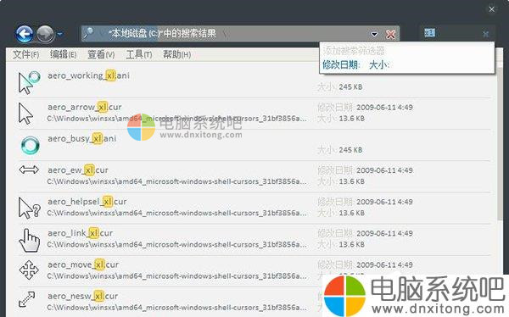Select the aero_nesw_xl.cur diagonal arrow icon
The height and width of the screenshot is (317, 509).
26,299
